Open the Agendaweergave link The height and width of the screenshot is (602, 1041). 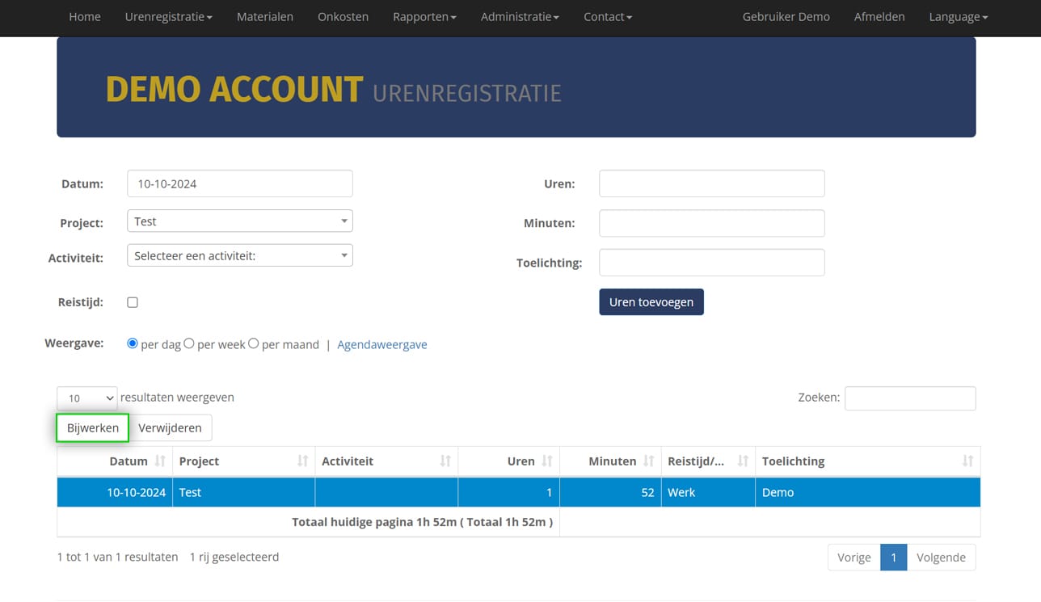pos(382,345)
